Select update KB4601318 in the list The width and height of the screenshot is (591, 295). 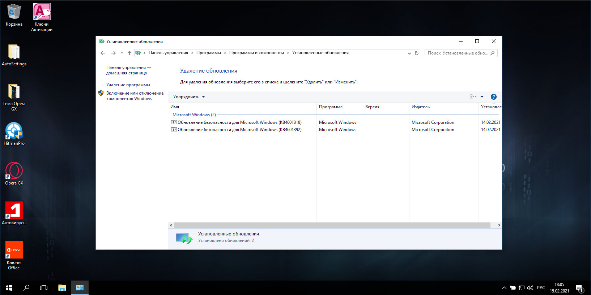click(239, 122)
